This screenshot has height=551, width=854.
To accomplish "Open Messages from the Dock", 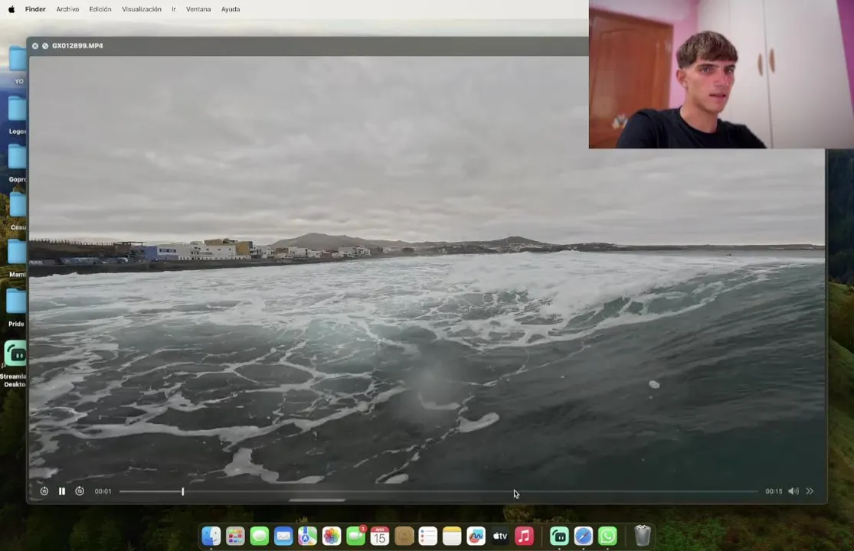I will coord(259,536).
